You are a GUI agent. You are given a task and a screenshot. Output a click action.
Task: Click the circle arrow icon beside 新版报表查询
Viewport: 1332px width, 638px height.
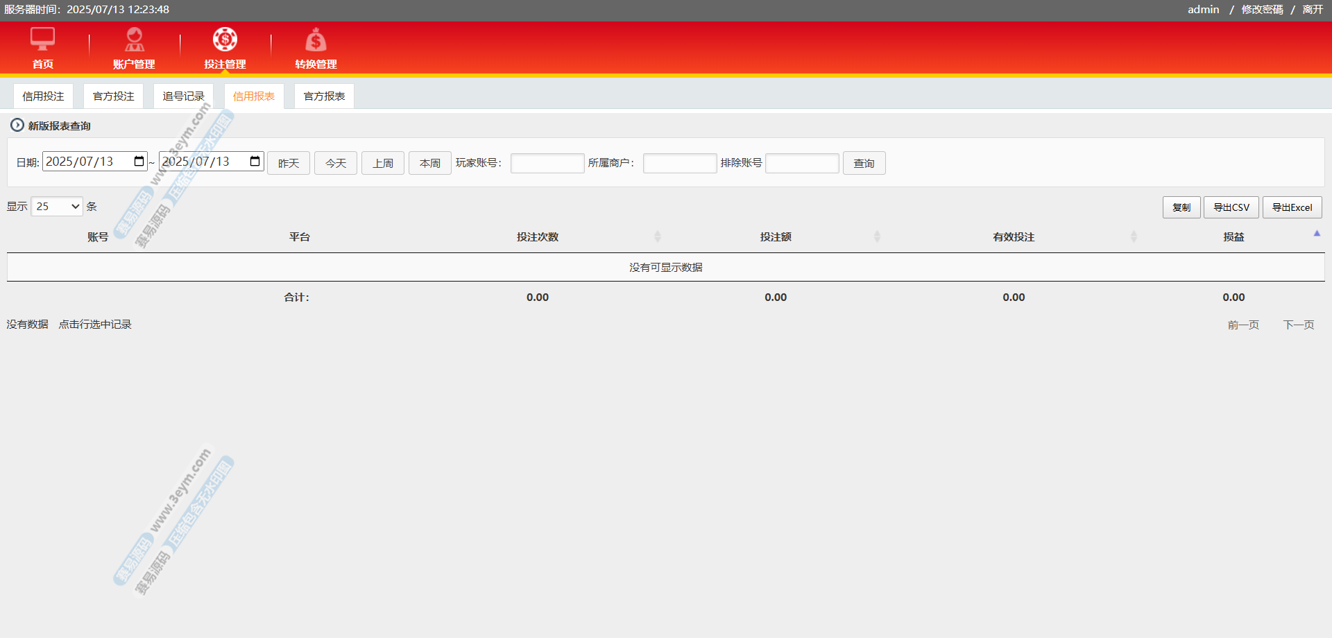17,126
